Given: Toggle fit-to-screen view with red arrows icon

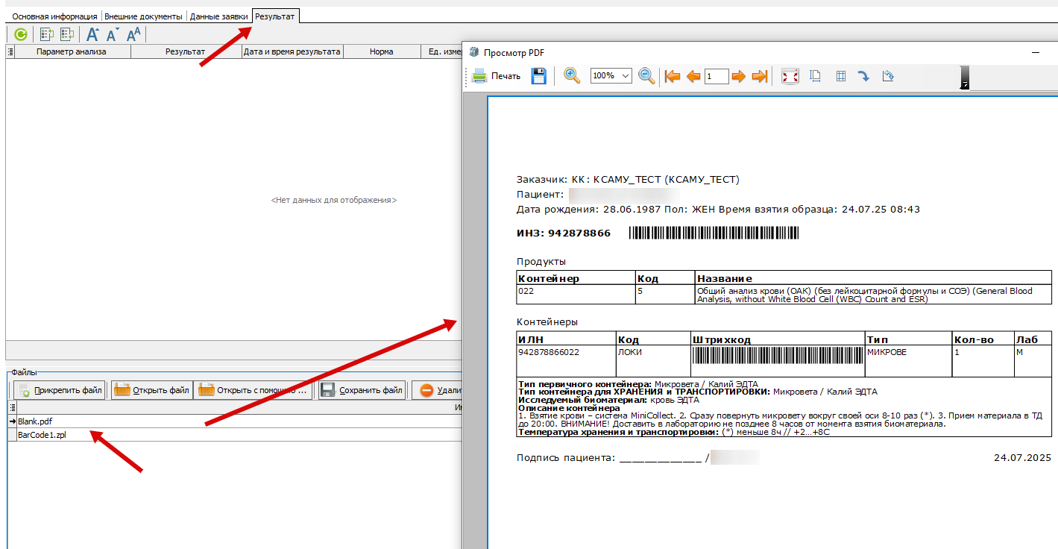Looking at the screenshot, I should click(790, 76).
